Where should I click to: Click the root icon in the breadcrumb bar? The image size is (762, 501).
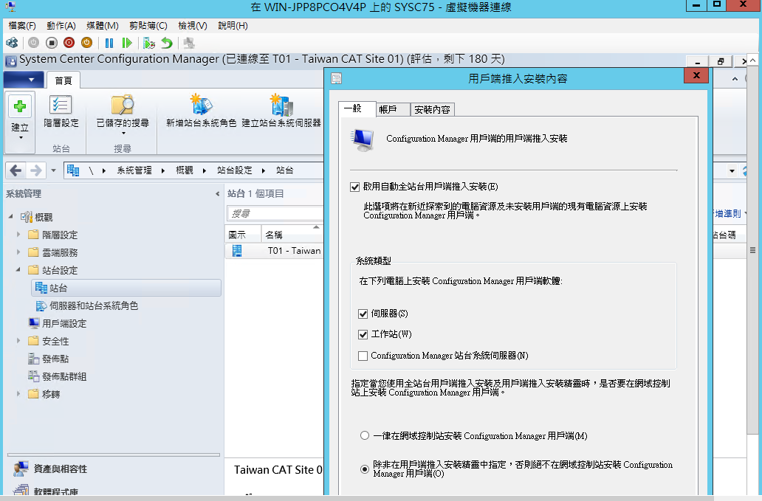(x=73, y=170)
